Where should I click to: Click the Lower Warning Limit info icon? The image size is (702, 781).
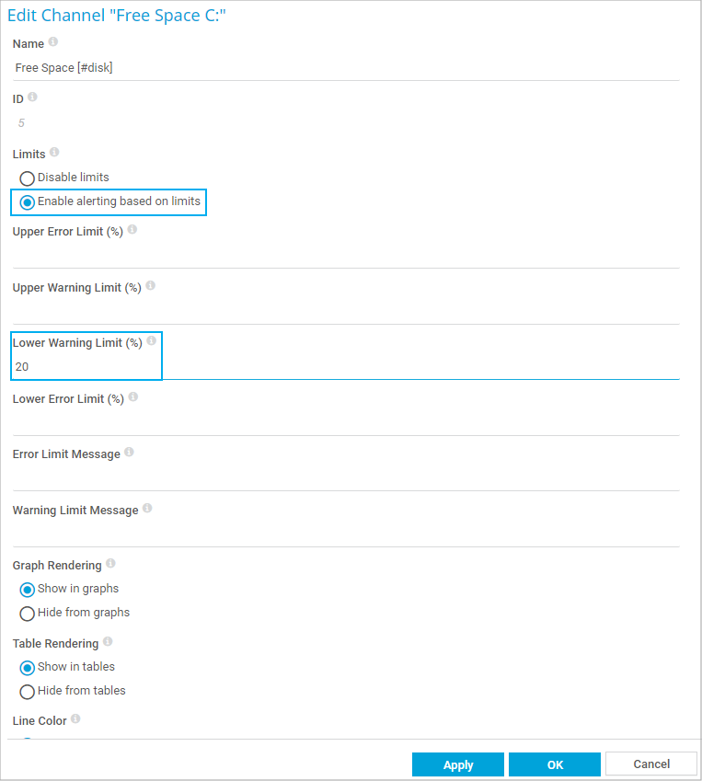tap(152, 341)
